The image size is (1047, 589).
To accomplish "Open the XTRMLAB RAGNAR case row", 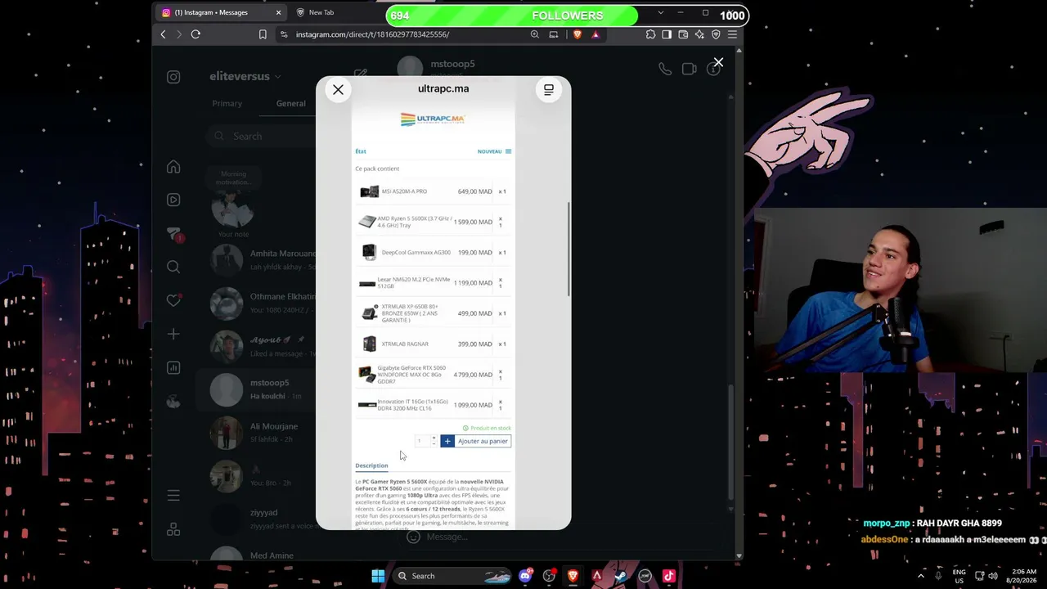I will [x=433, y=344].
